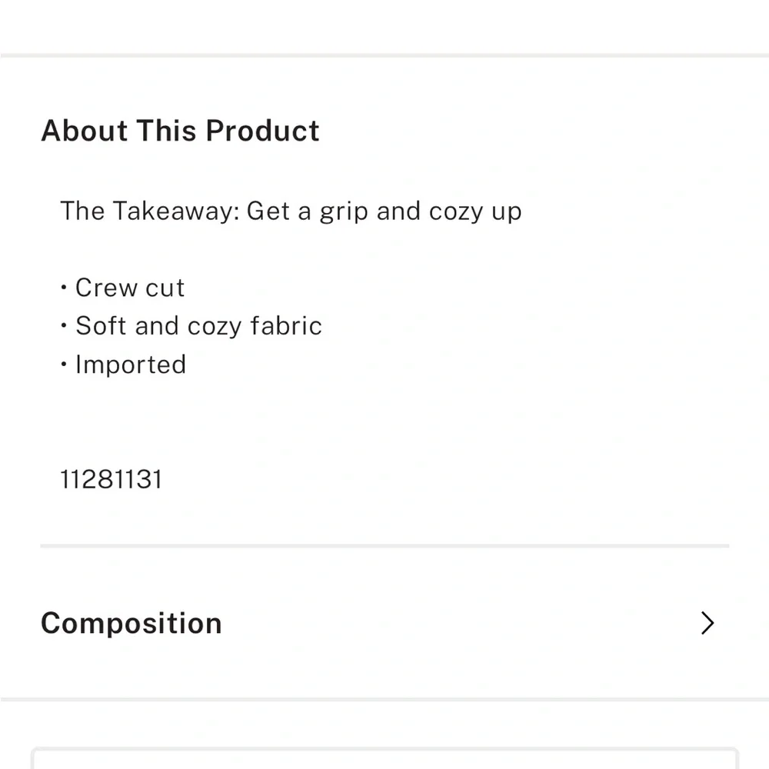Select the product number 11281131
This screenshot has width=769, height=769.
click(111, 479)
